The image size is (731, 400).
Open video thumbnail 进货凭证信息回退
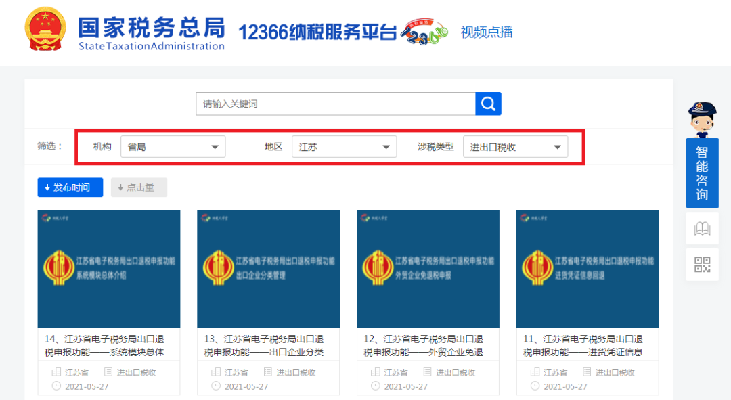point(588,269)
